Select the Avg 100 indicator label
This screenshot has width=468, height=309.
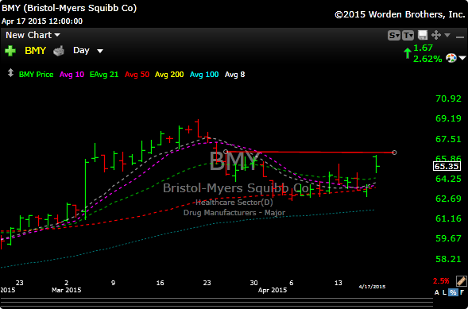tap(204, 75)
